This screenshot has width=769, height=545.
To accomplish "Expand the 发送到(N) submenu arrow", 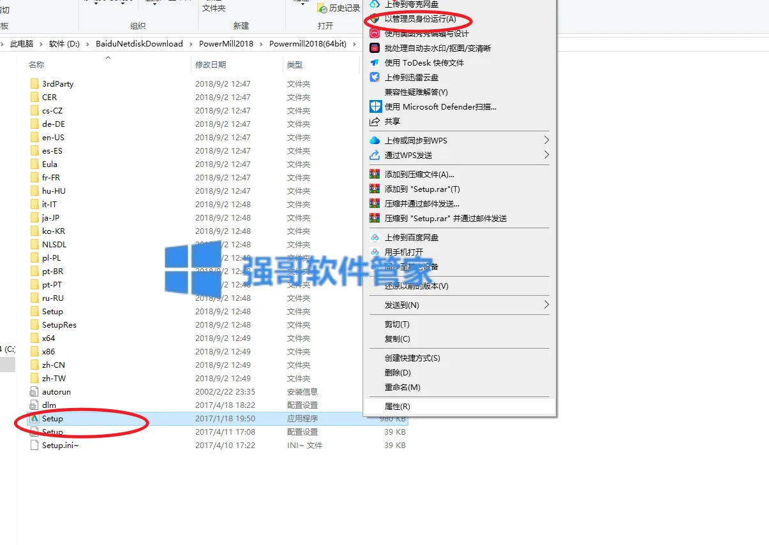I will [x=546, y=305].
